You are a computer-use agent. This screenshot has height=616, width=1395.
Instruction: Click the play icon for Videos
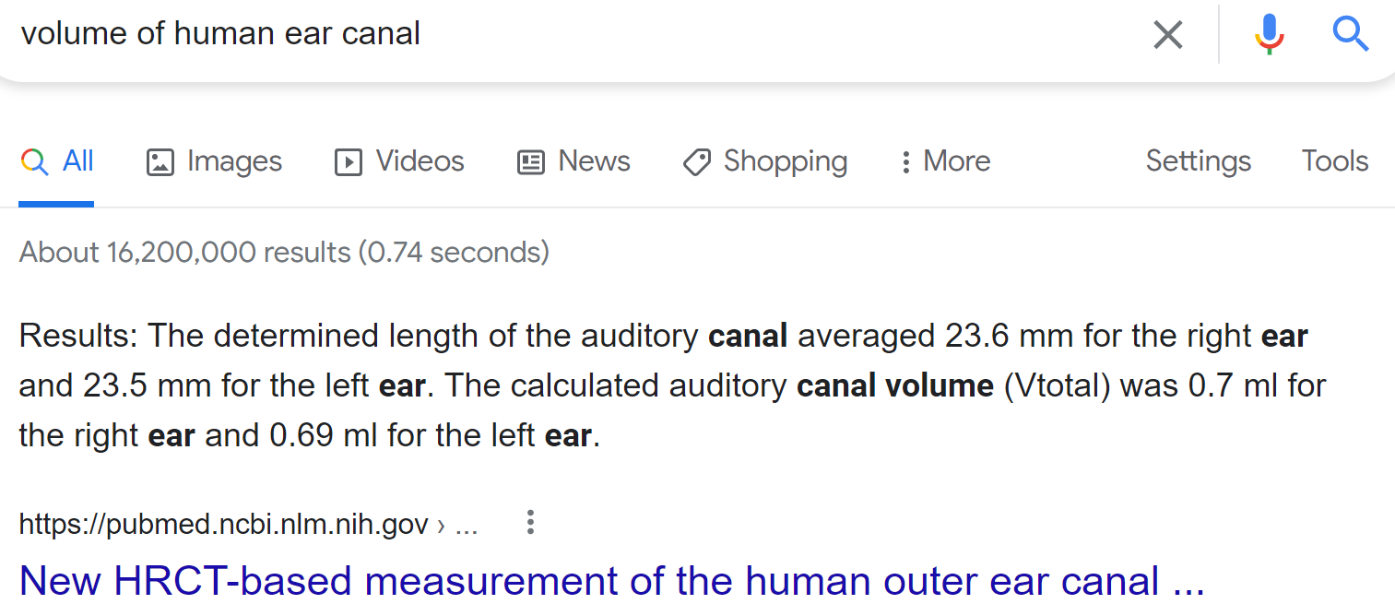[x=348, y=162]
